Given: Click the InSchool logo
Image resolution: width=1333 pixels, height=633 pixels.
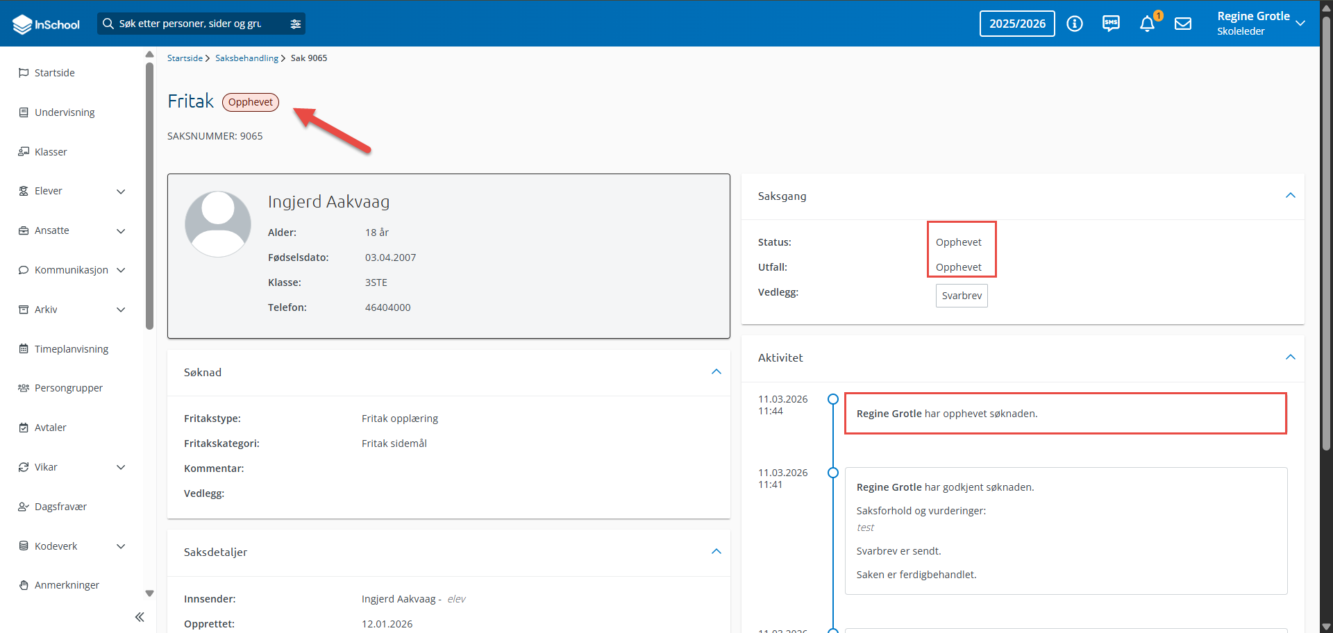Looking at the screenshot, I should click(x=47, y=24).
